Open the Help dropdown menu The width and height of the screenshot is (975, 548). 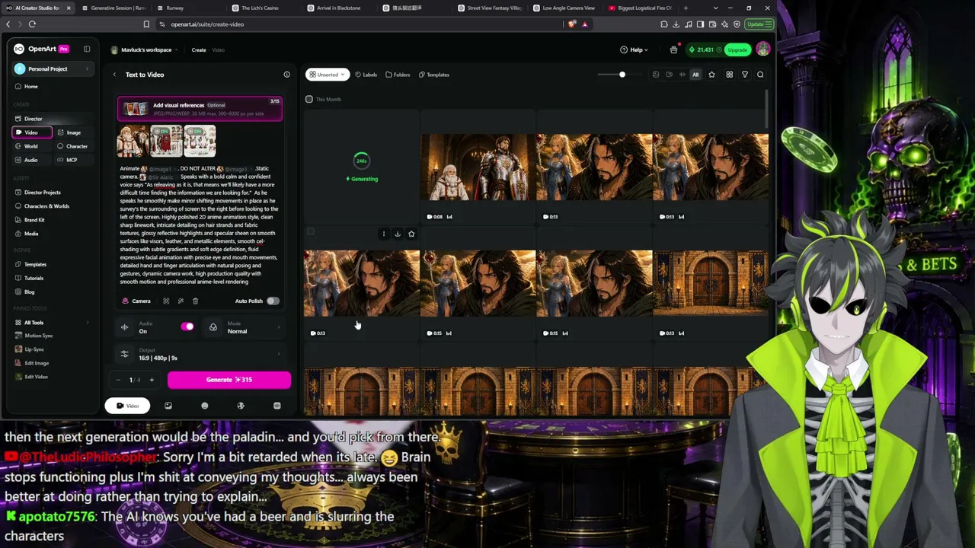(x=634, y=49)
